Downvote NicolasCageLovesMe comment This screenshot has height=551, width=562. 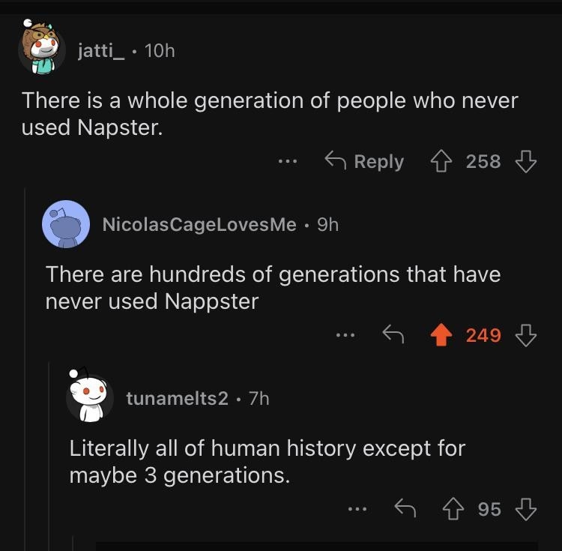click(x=527, y=335)
